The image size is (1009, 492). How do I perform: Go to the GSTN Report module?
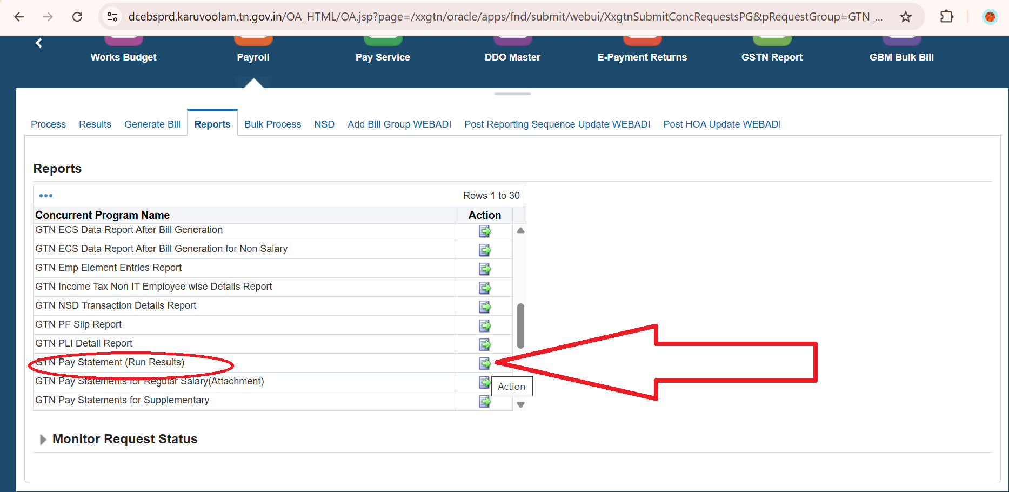(772, 57)
